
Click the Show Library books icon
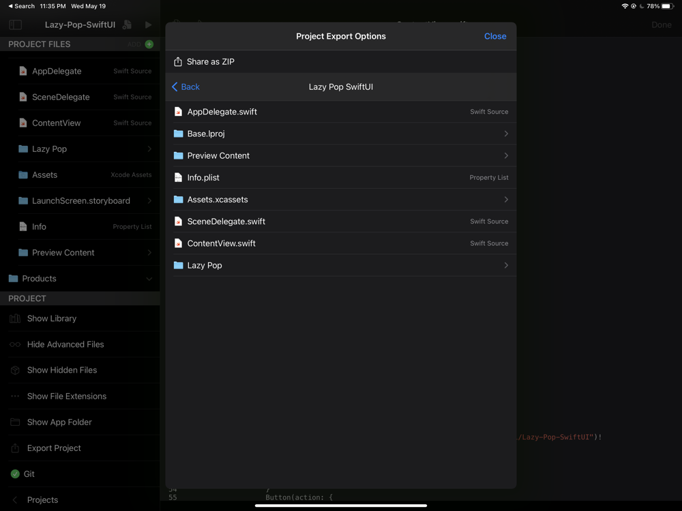[15, 318]
